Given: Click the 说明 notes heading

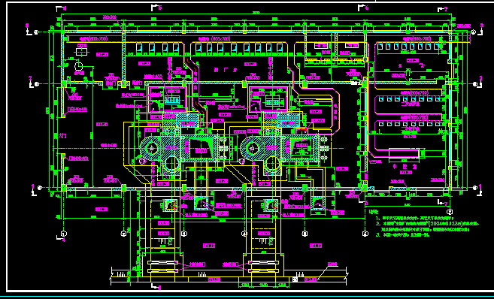Looking at the screenshot, I should tap(374, 212).
